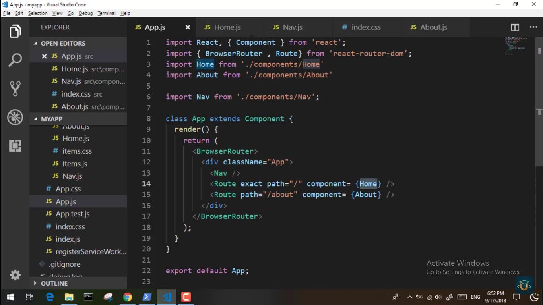Open File Explorer from taskbar
Image resolution: width=543 pixels, height=305 pixels.
pos(69,297)
